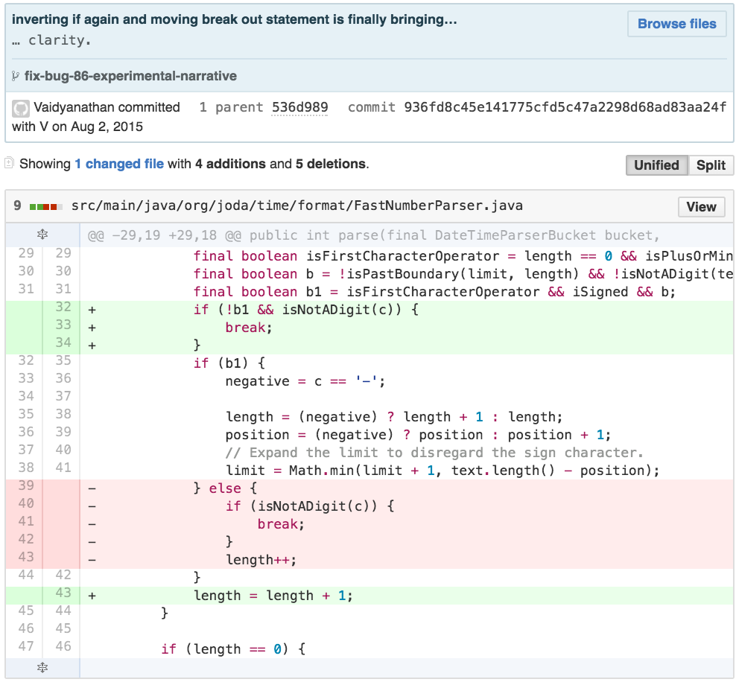This screenshot has height=682, width=736.
Task: Click the code line negative = c == '-'
Action: [x=305, y=381]
